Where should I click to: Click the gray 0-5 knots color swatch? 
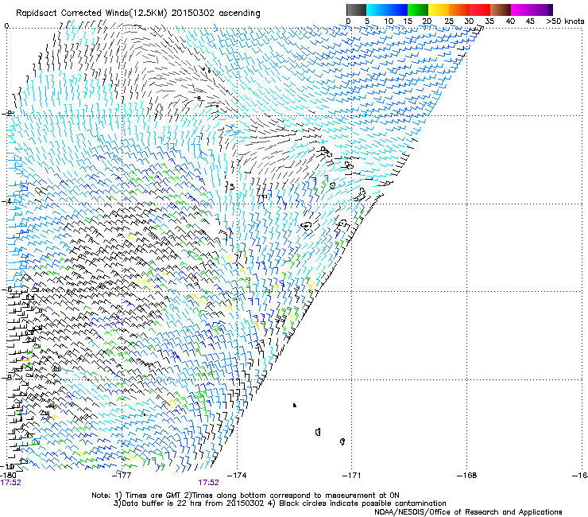356,10
